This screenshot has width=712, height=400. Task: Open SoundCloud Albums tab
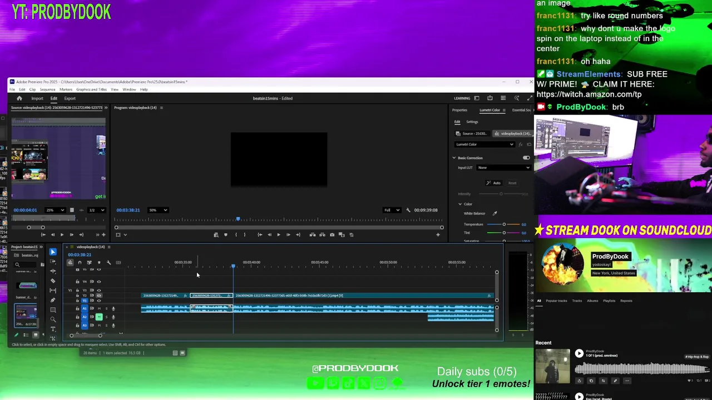(x=592, y=301)
